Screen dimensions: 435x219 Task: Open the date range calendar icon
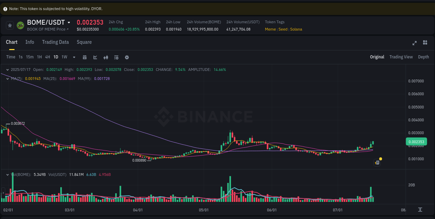coord(85,57)
